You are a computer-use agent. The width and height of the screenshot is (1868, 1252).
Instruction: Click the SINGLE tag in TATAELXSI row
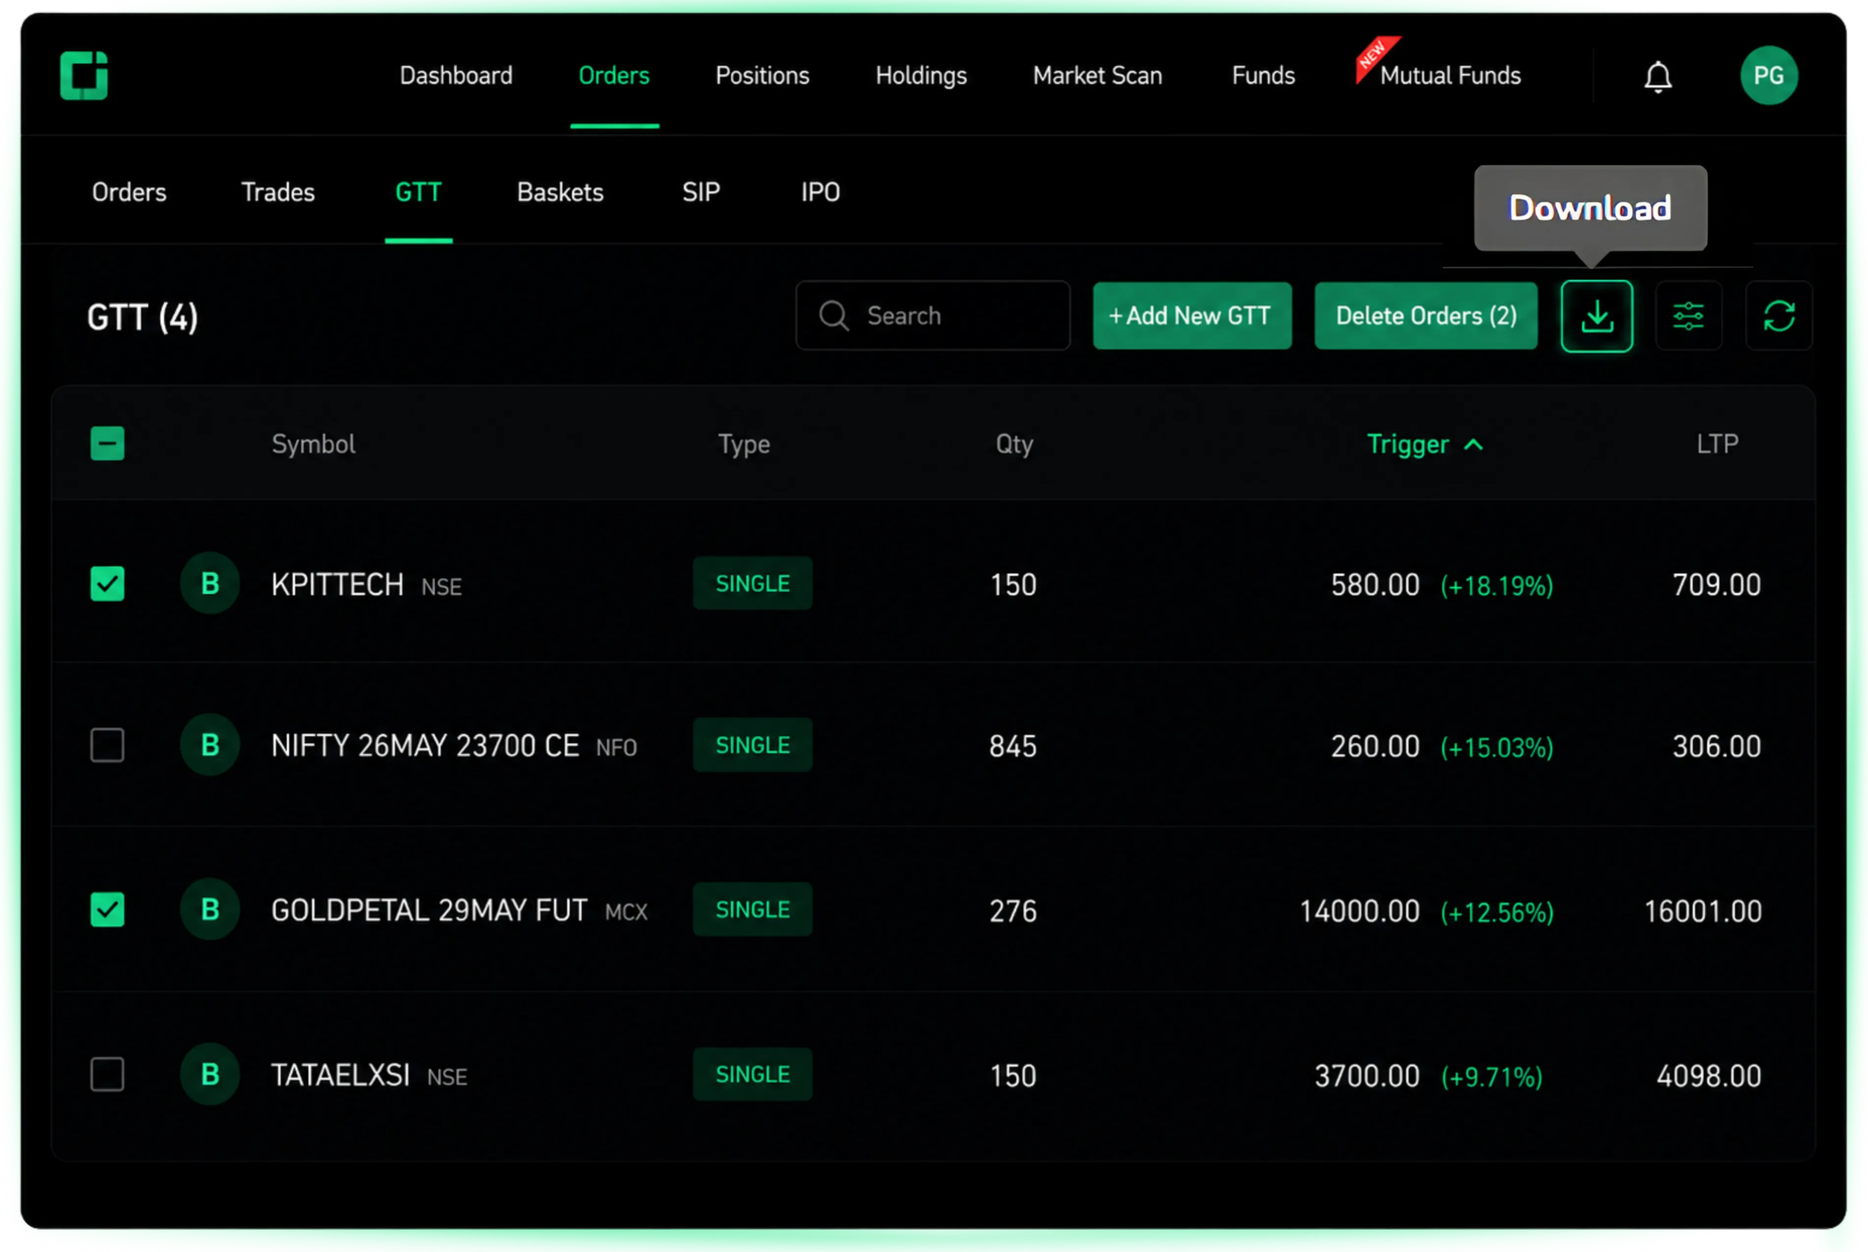[752, 1075]
